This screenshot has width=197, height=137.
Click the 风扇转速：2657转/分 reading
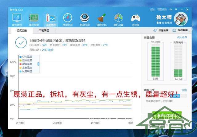click(x=42, y=50)
